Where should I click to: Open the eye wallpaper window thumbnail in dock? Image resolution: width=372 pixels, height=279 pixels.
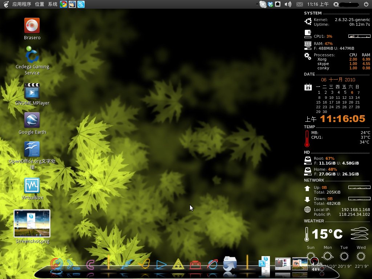pos(300,264)
